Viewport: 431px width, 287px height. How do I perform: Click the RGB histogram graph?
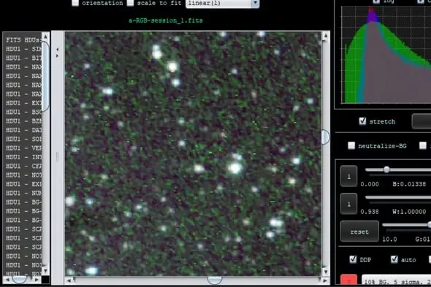click(x=386, y=55)
